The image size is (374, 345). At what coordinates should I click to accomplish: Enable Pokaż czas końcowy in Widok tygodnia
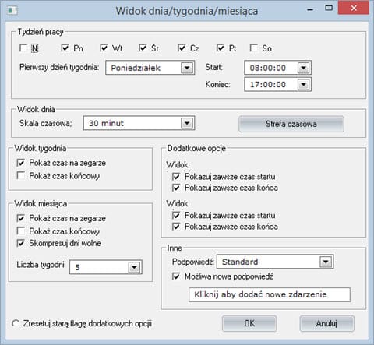21,176
